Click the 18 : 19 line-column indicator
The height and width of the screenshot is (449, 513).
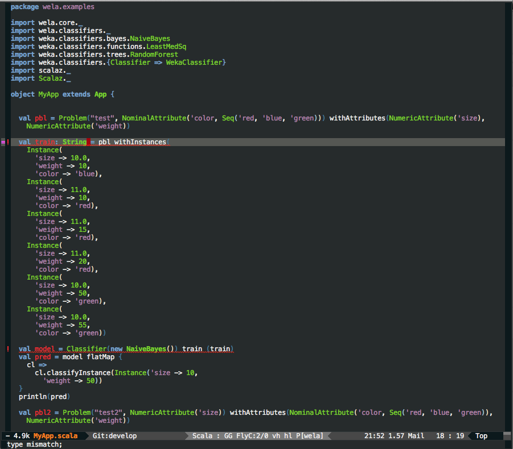coord(450,436)
